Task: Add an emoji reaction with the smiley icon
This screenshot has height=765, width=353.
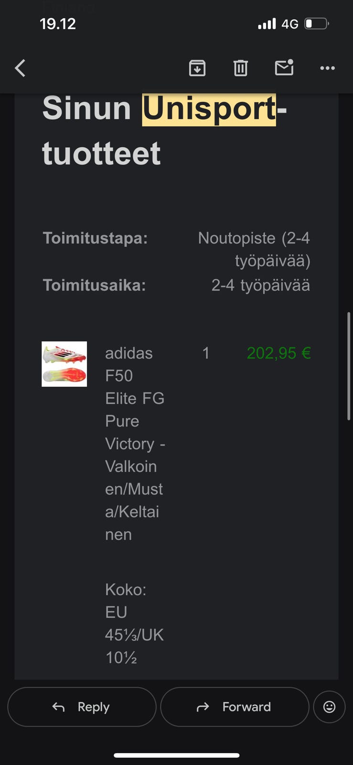Action: point(329,707)
